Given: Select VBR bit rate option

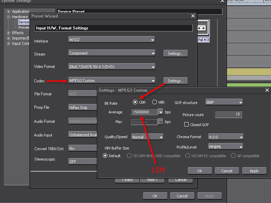Looking at the screenshot, I should [155, 102].
